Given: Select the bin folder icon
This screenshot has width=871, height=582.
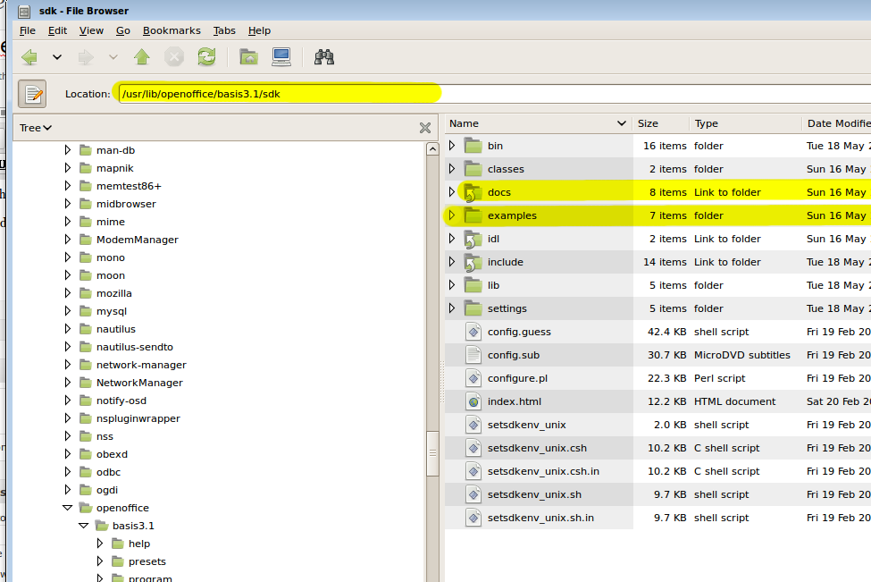Looking at the screenshot, I should point(473,146).
